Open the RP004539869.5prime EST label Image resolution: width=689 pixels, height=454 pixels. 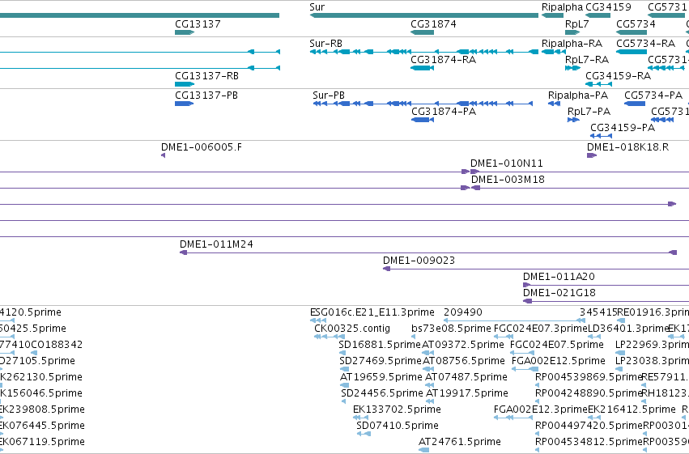click(589, 377)
